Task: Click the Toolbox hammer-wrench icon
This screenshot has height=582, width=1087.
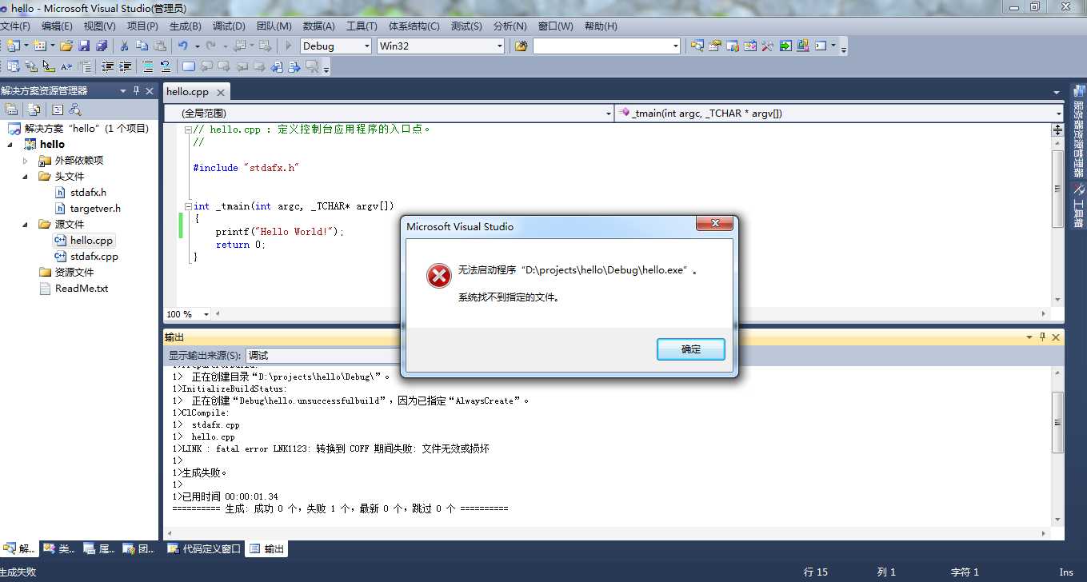Action: pyautogui.click(x=767, y=46)
